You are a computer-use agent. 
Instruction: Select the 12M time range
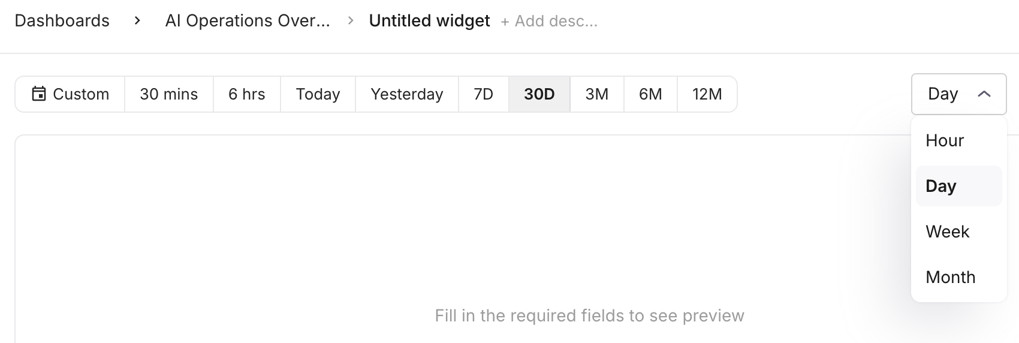coord(707,94)
